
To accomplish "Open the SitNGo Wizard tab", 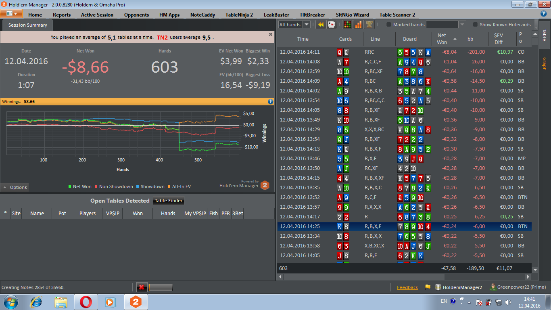I will point(353,15).
